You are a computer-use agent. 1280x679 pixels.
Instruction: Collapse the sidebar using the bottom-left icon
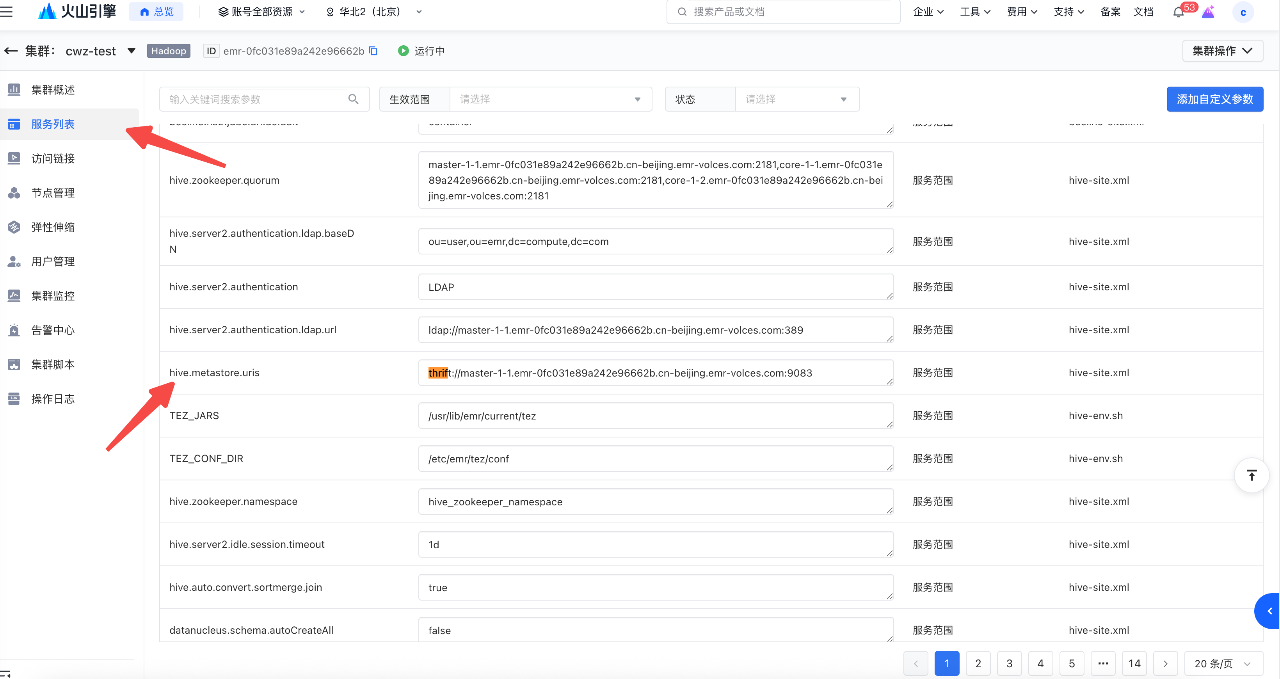coord(6,674)
